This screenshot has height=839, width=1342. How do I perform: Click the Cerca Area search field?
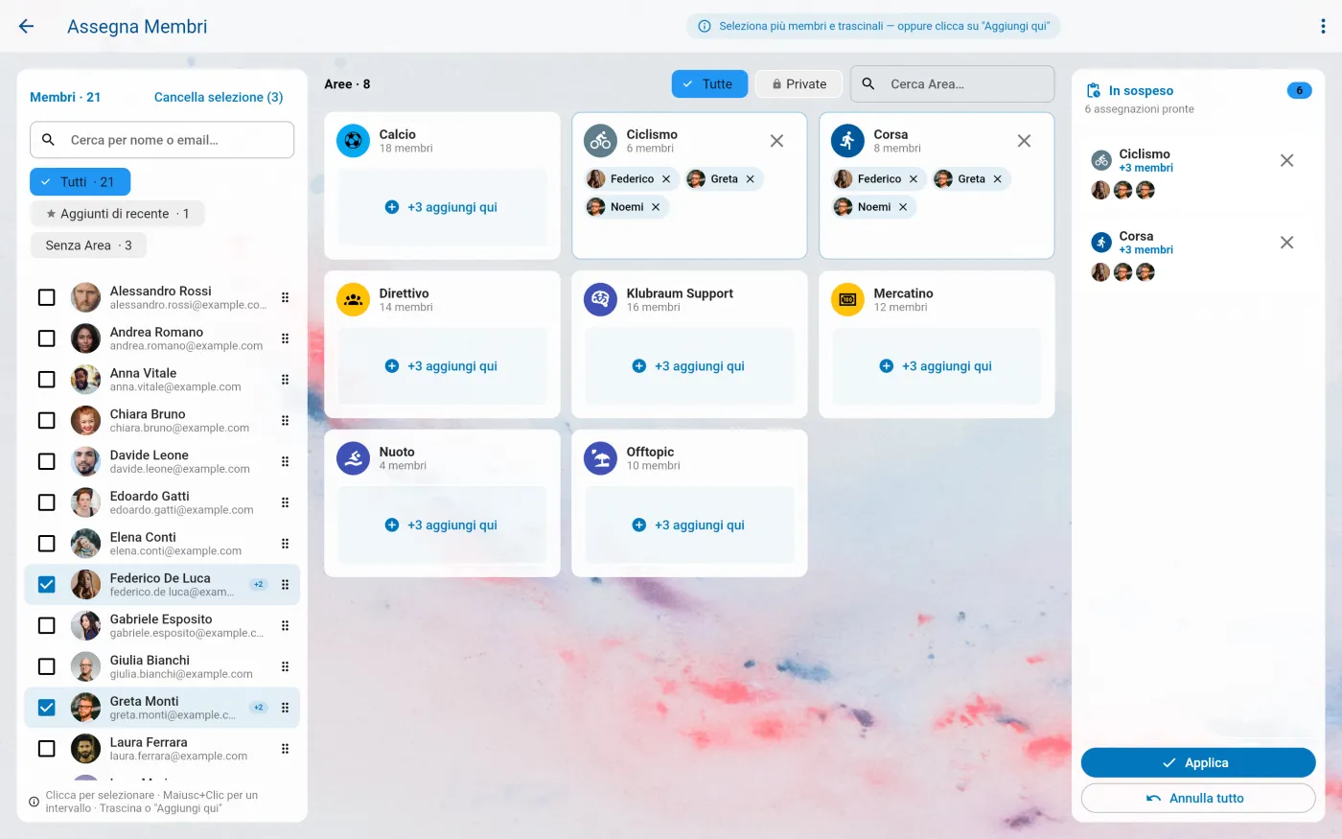[x=953, y=84]
